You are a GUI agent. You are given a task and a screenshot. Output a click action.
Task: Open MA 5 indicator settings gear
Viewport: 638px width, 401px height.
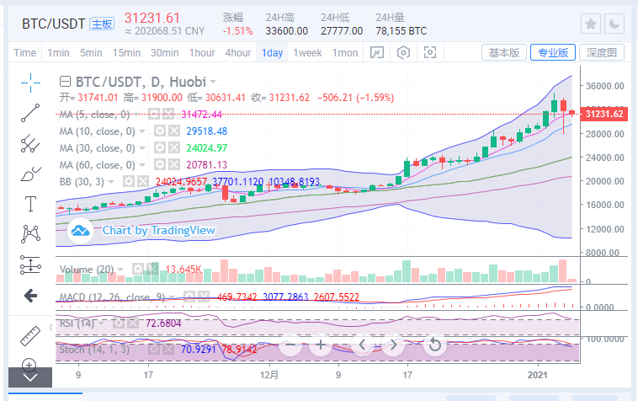point(154,114)
